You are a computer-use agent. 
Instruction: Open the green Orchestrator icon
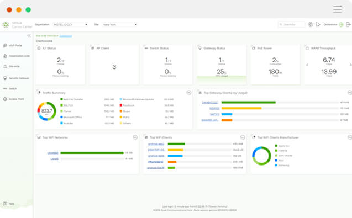341,24
